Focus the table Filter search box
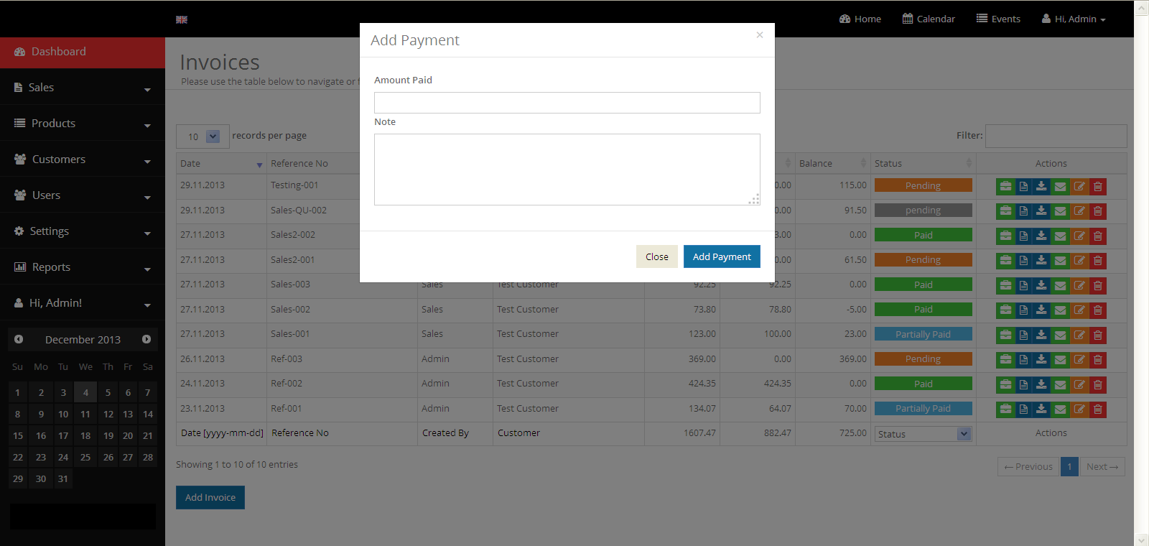Image resolution: width=1149 pixels, height=546 pixels. (1056, 136)
